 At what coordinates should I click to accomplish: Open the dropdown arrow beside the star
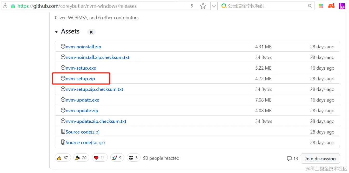click(214, 6)
